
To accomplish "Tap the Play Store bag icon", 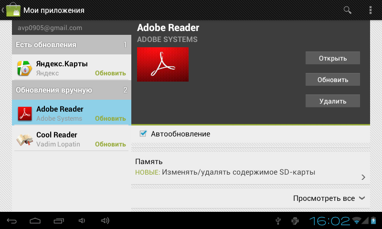I will click(13, 10).
